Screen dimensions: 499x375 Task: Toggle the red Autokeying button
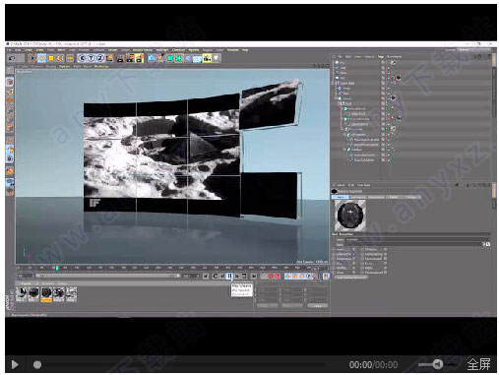(278, 277)
